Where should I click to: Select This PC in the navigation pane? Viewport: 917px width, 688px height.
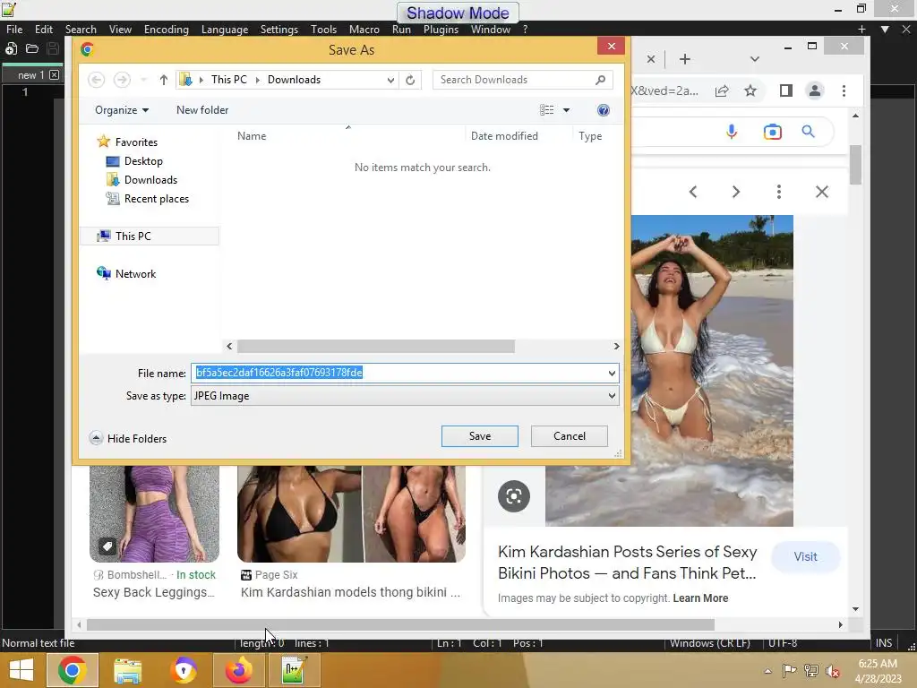(133, 236)
